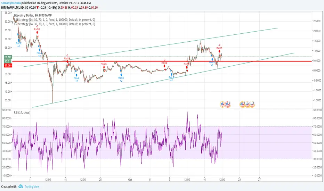Viewport: 324px width, 191px height.
Task: Click the first RsiLE +2 marker near 70.00
Action: click(18, 43)
